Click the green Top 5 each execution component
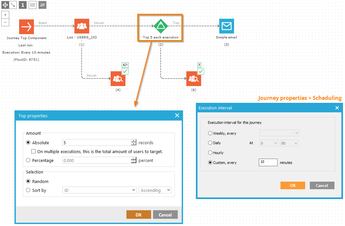This screenshot has width=345, height=226. click(160, 26)
